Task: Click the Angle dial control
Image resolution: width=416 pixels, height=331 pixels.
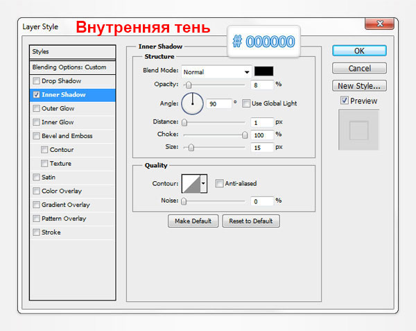Action: (x=192, y=103)
